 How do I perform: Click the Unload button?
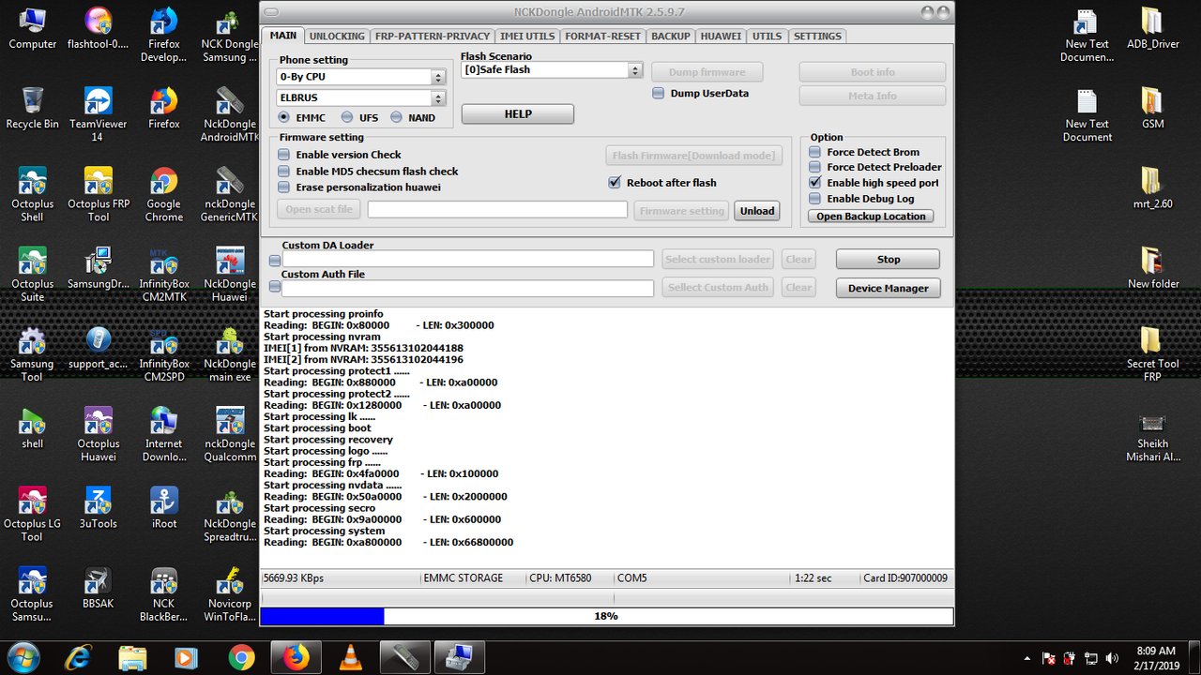coord(757,211)
